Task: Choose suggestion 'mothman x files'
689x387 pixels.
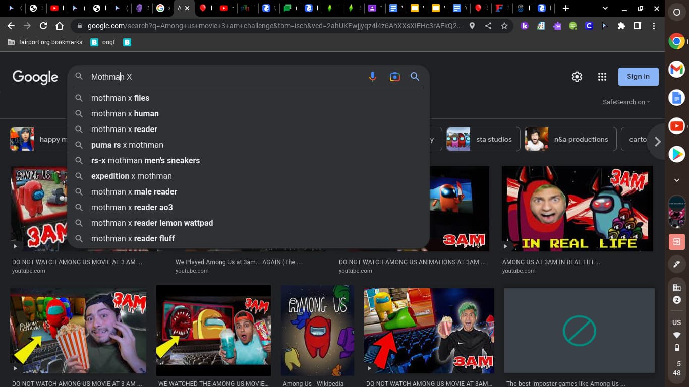Action: pos(248,98)
